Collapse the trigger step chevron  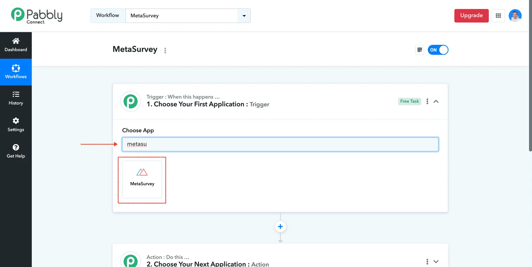pyautogui.click(x=436, y=101)
